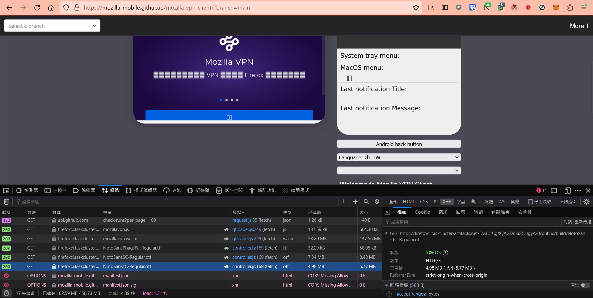
Task: Toggle sidebar view icon
Action: [445, 8]
